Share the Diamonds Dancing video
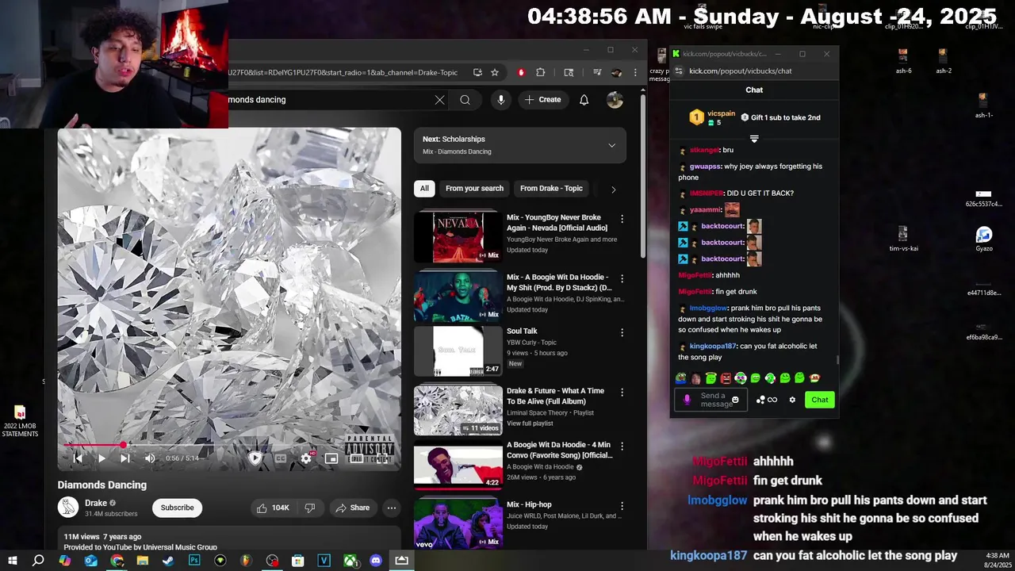 (x=352, y=508)
